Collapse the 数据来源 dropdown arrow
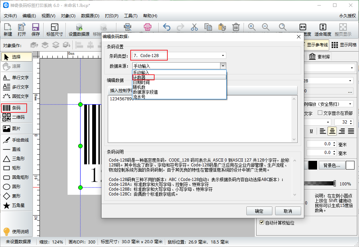This screenshot has height=247, width=359. pyautogui.click(x=223, y=66)
